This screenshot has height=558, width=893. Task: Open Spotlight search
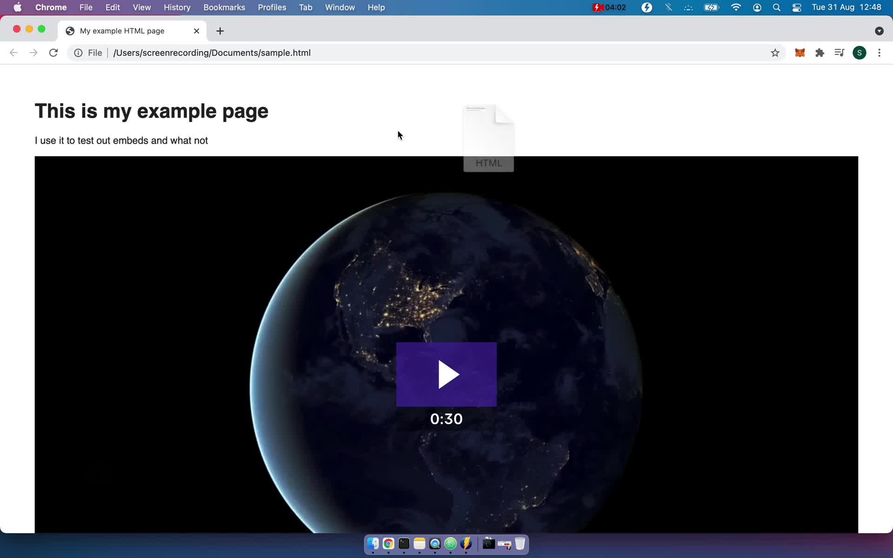tap(776, 7)
